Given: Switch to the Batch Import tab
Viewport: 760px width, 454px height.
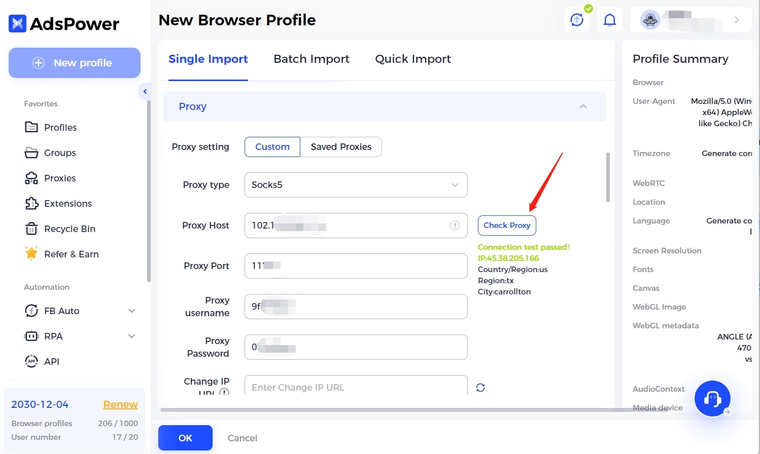Looking at the screenshot, I should pyautogui.click(x=312, y=59).
